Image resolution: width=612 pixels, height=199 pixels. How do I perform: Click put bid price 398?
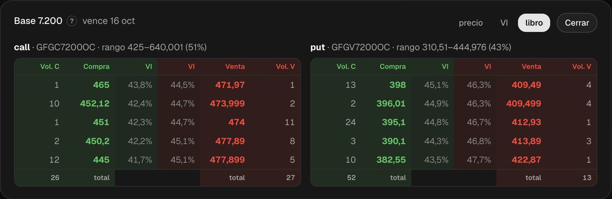(x=398, y=85)
